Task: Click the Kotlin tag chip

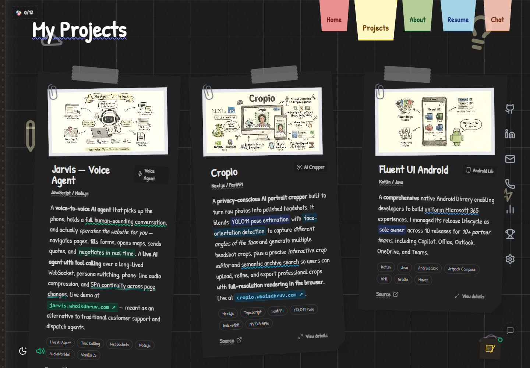Action: [386, 267]
